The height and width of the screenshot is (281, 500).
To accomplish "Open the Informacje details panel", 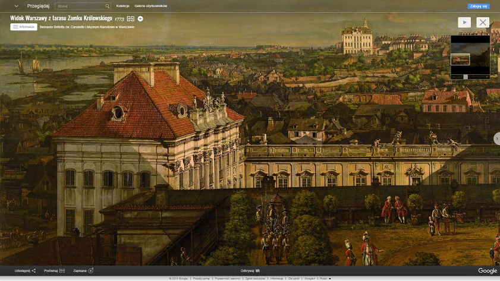I will coord(24,27).
